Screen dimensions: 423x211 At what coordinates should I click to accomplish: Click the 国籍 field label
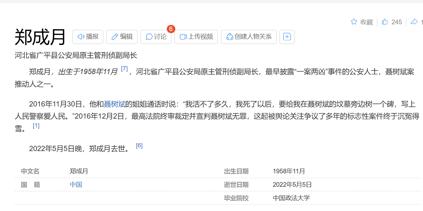pos(31,184)
